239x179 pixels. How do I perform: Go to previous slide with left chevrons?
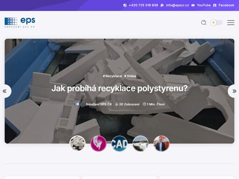5,91
